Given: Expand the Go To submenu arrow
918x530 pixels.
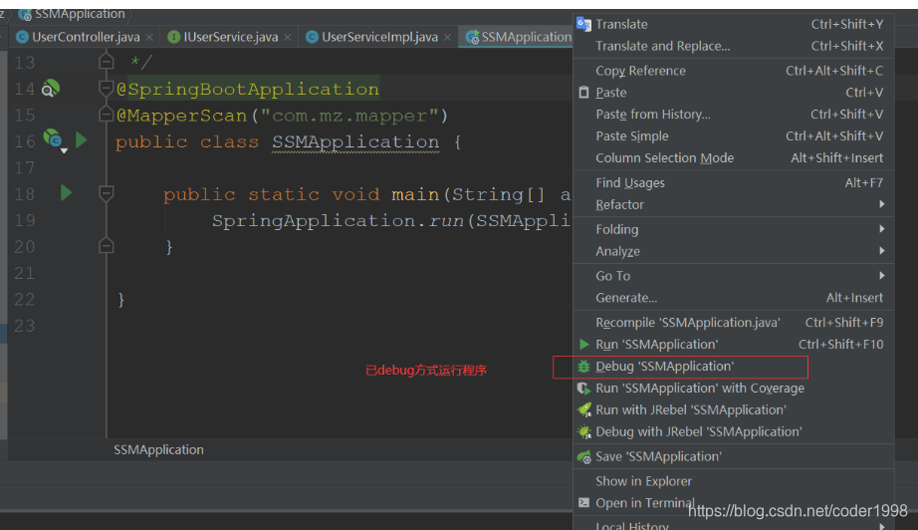Looking at the screenshot, I should tap(882, 275).
